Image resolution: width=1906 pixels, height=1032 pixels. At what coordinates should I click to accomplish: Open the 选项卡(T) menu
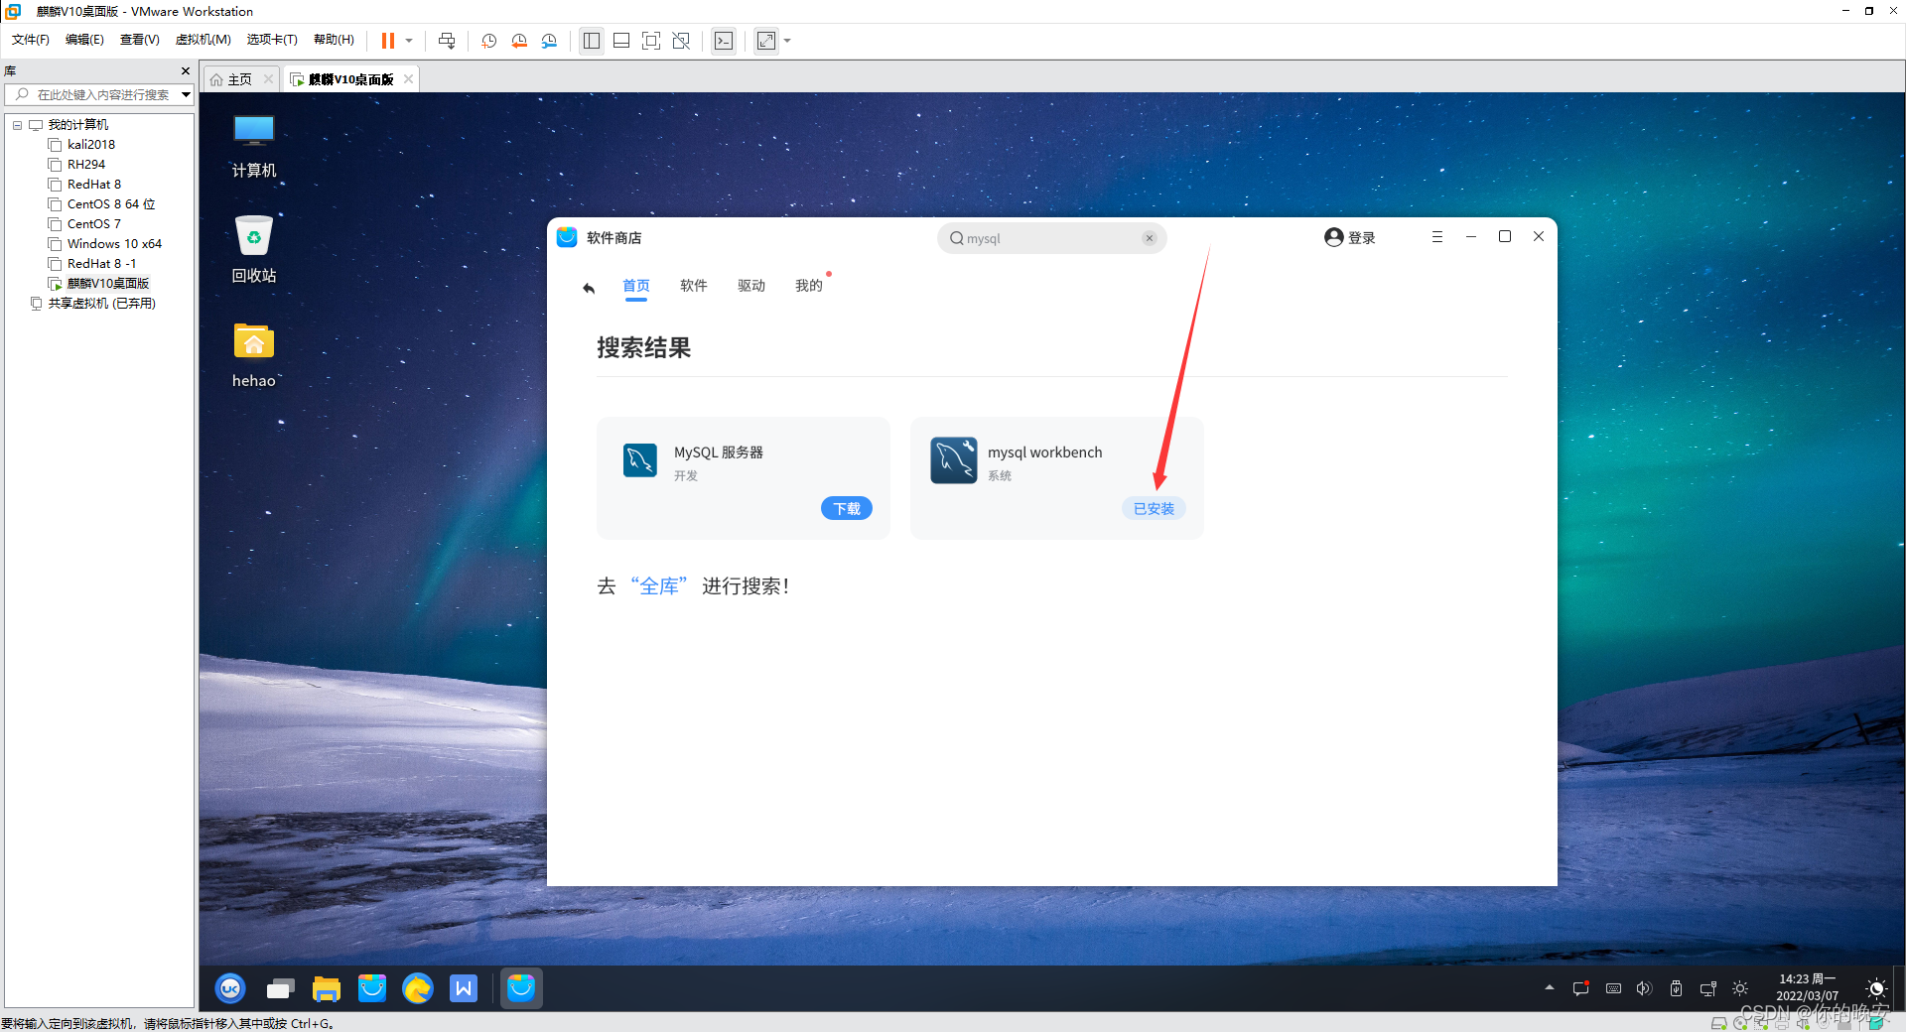point(272,40)
